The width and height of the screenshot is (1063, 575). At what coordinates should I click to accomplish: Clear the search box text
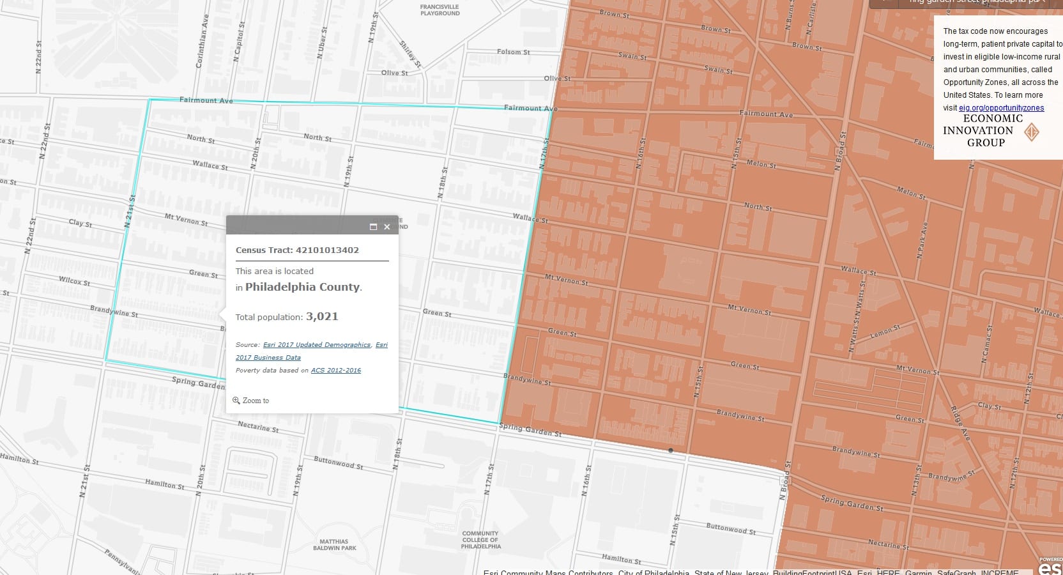[1043, 2]
